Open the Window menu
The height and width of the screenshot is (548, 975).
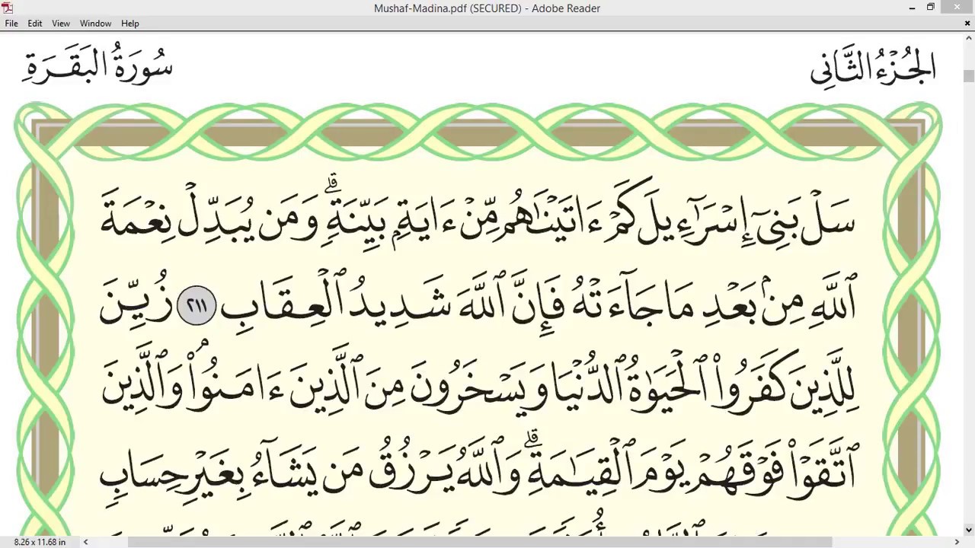[96, 24]
